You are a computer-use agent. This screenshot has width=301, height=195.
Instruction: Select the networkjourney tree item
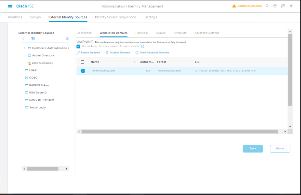(x=42, y=63)
